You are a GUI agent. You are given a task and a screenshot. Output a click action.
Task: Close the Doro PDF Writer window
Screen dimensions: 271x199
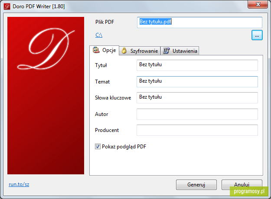(x=258, y=4)
